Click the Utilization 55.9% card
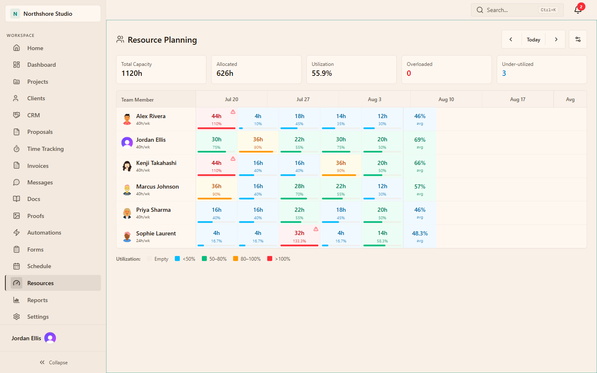Screen dimensions: 597x373 click(x=352, y=70)
